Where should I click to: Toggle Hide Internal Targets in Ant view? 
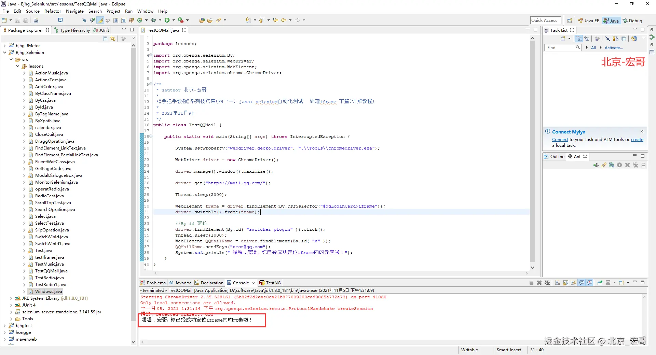pyautogui.click(x=612, y=165)
